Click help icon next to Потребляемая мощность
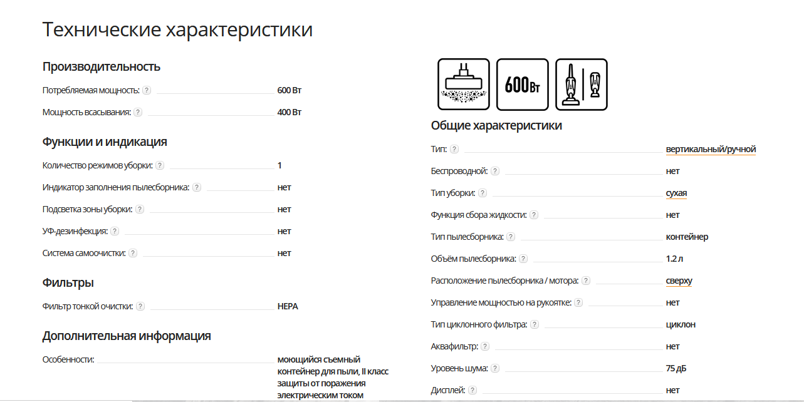804x402 pixels. click(147, 90)
